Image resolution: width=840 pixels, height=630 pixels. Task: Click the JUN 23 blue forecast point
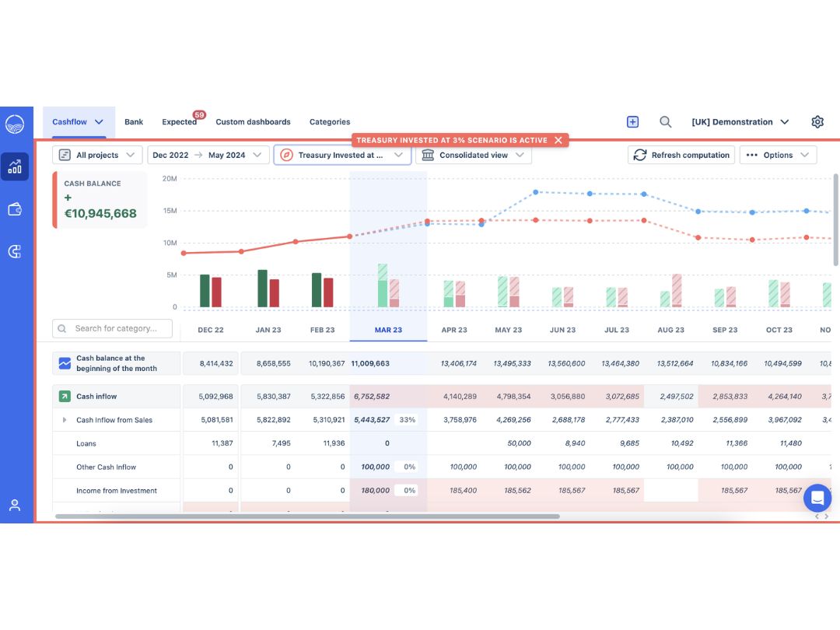[536, 192]
